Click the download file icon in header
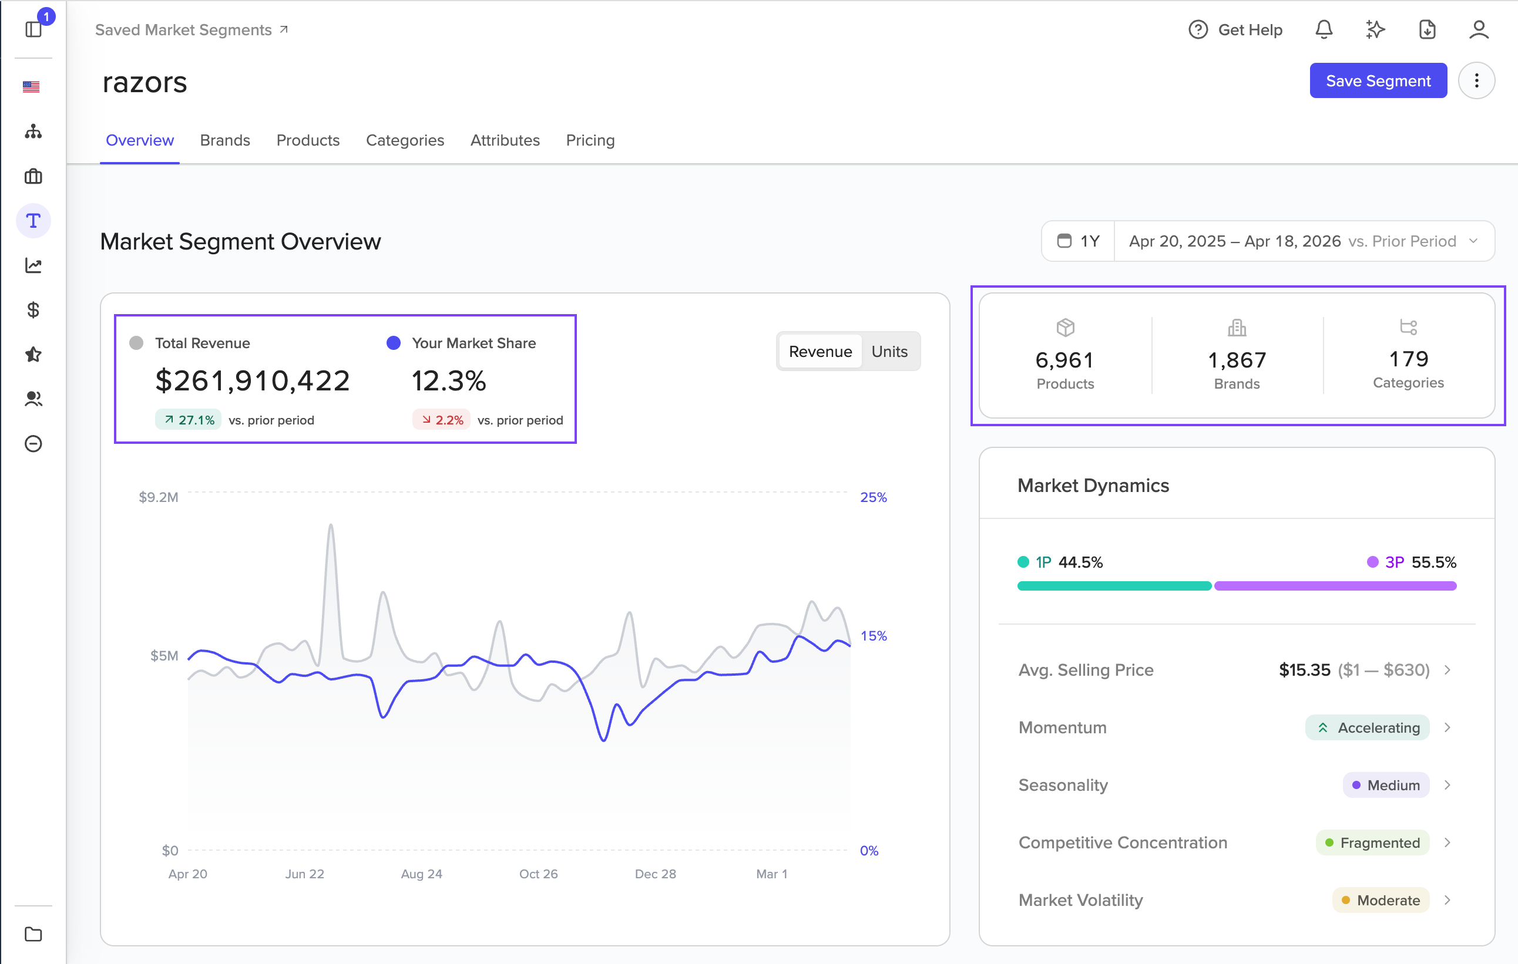This screenshot has height=964, width=1518. 1427,29
